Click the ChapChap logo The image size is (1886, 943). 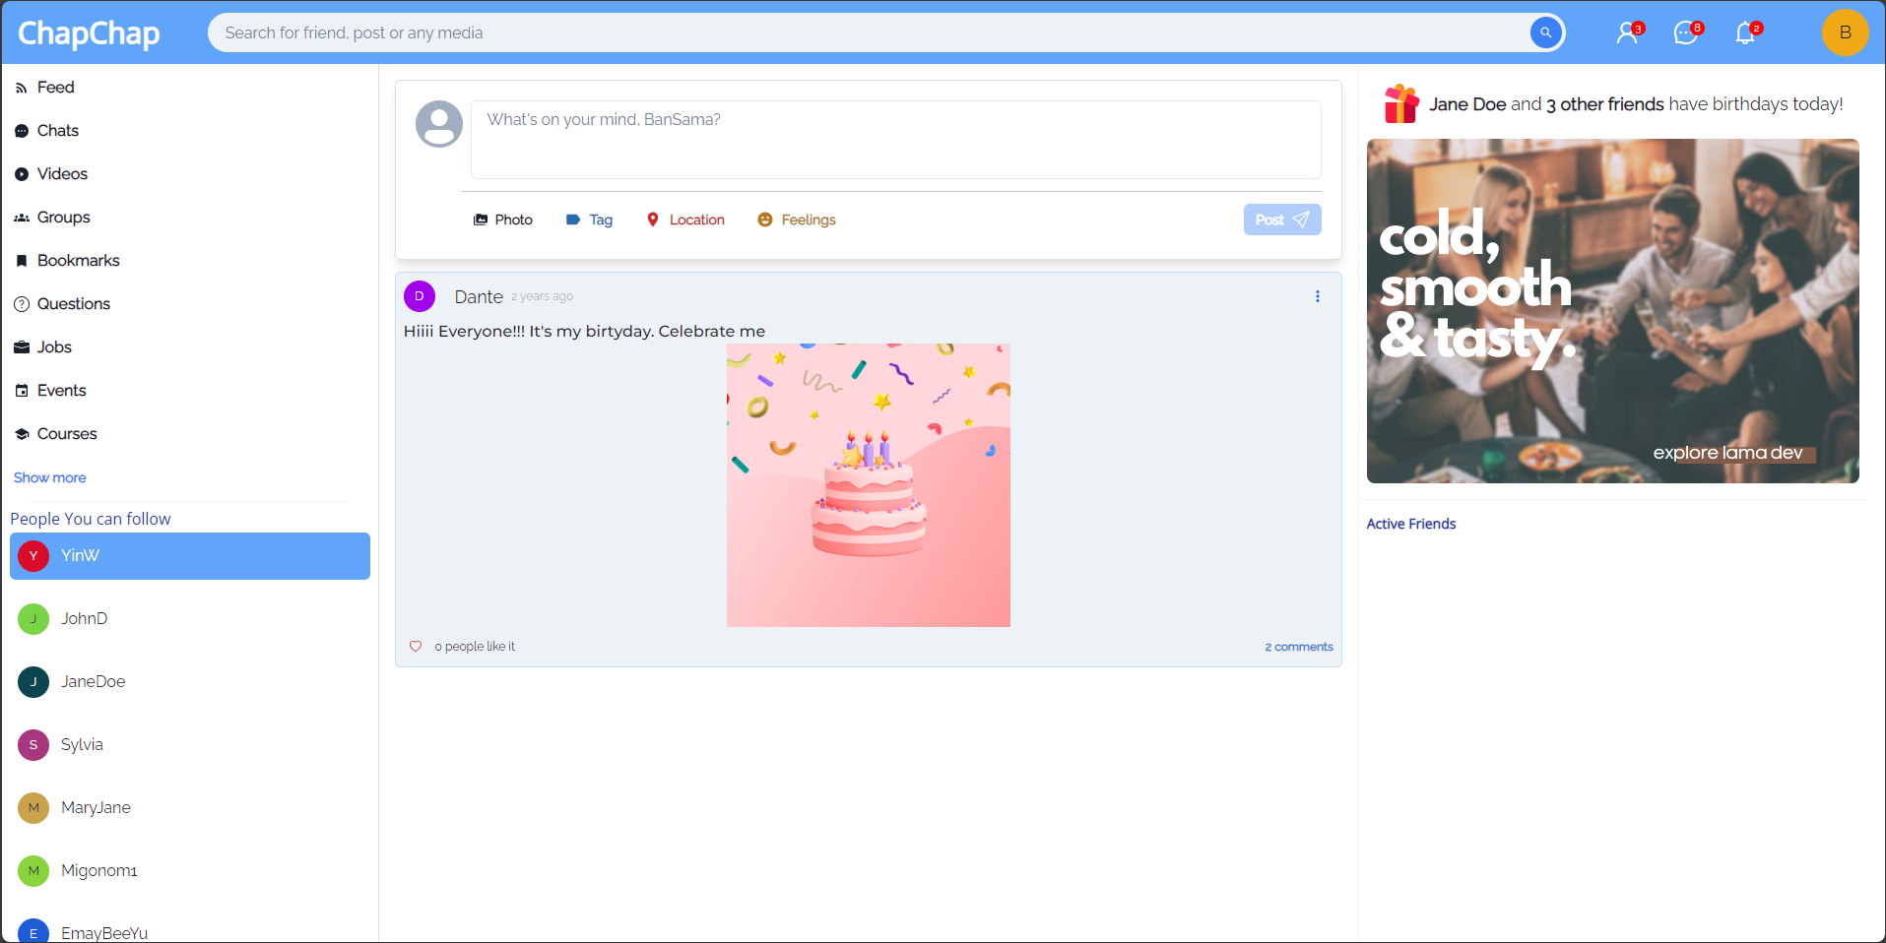coord(89,33)
